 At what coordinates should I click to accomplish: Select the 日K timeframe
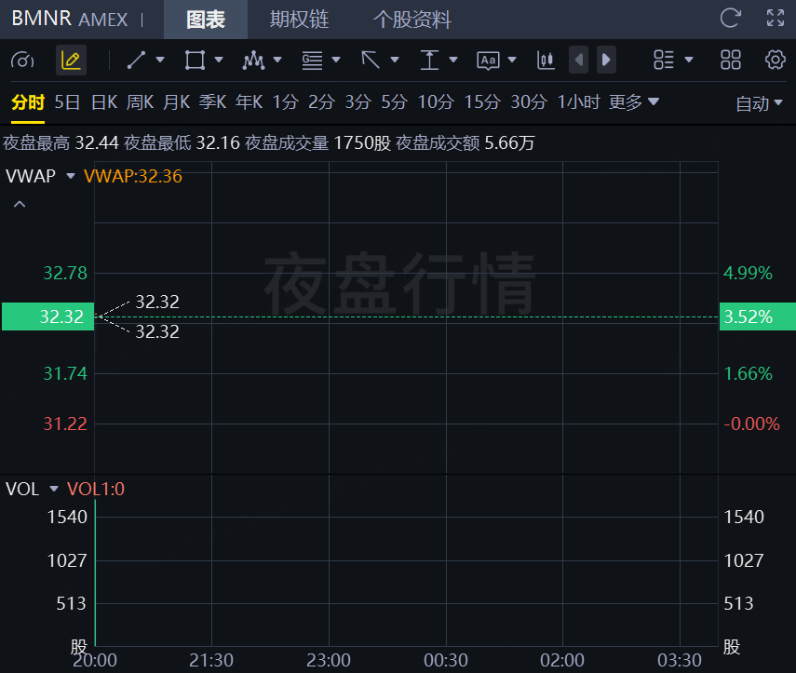click(104, 102)
